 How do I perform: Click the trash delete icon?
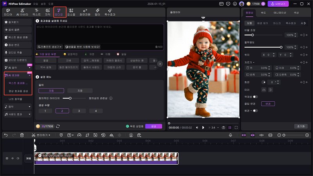[22, 135]
